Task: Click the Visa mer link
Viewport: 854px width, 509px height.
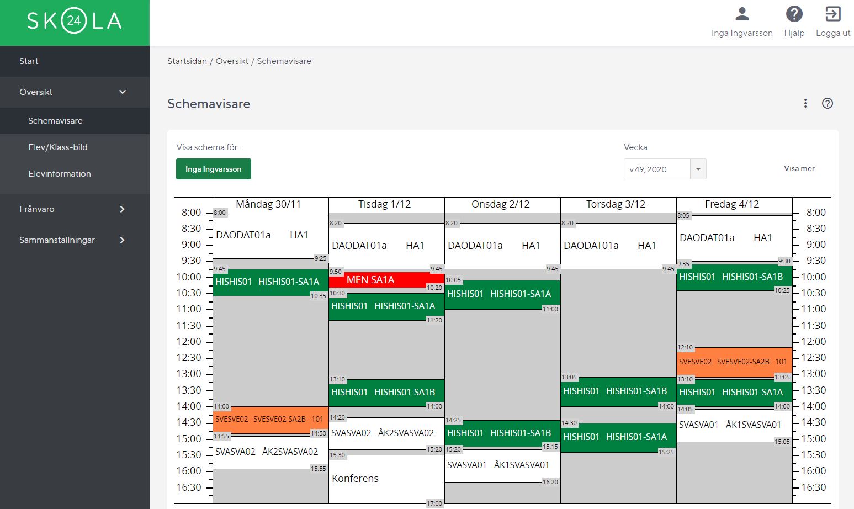Action: tap(799, 169)
